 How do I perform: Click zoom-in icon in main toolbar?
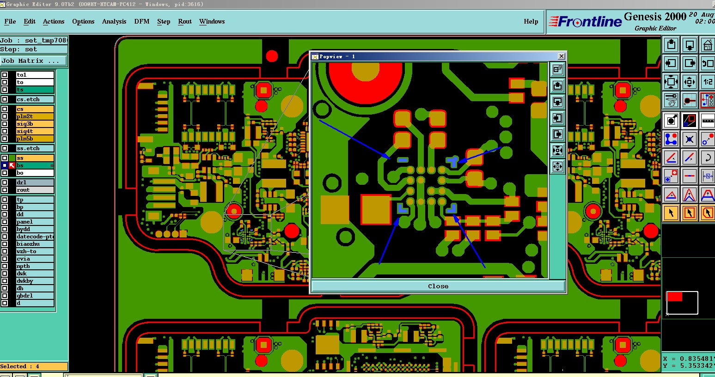click(671, 82)
